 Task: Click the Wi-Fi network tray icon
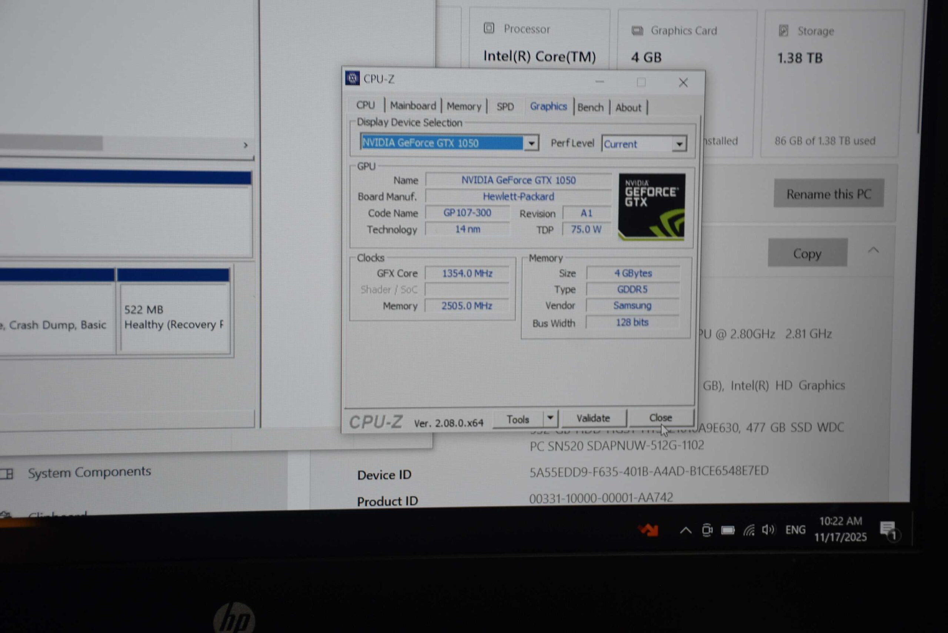(x=748, y=530)
